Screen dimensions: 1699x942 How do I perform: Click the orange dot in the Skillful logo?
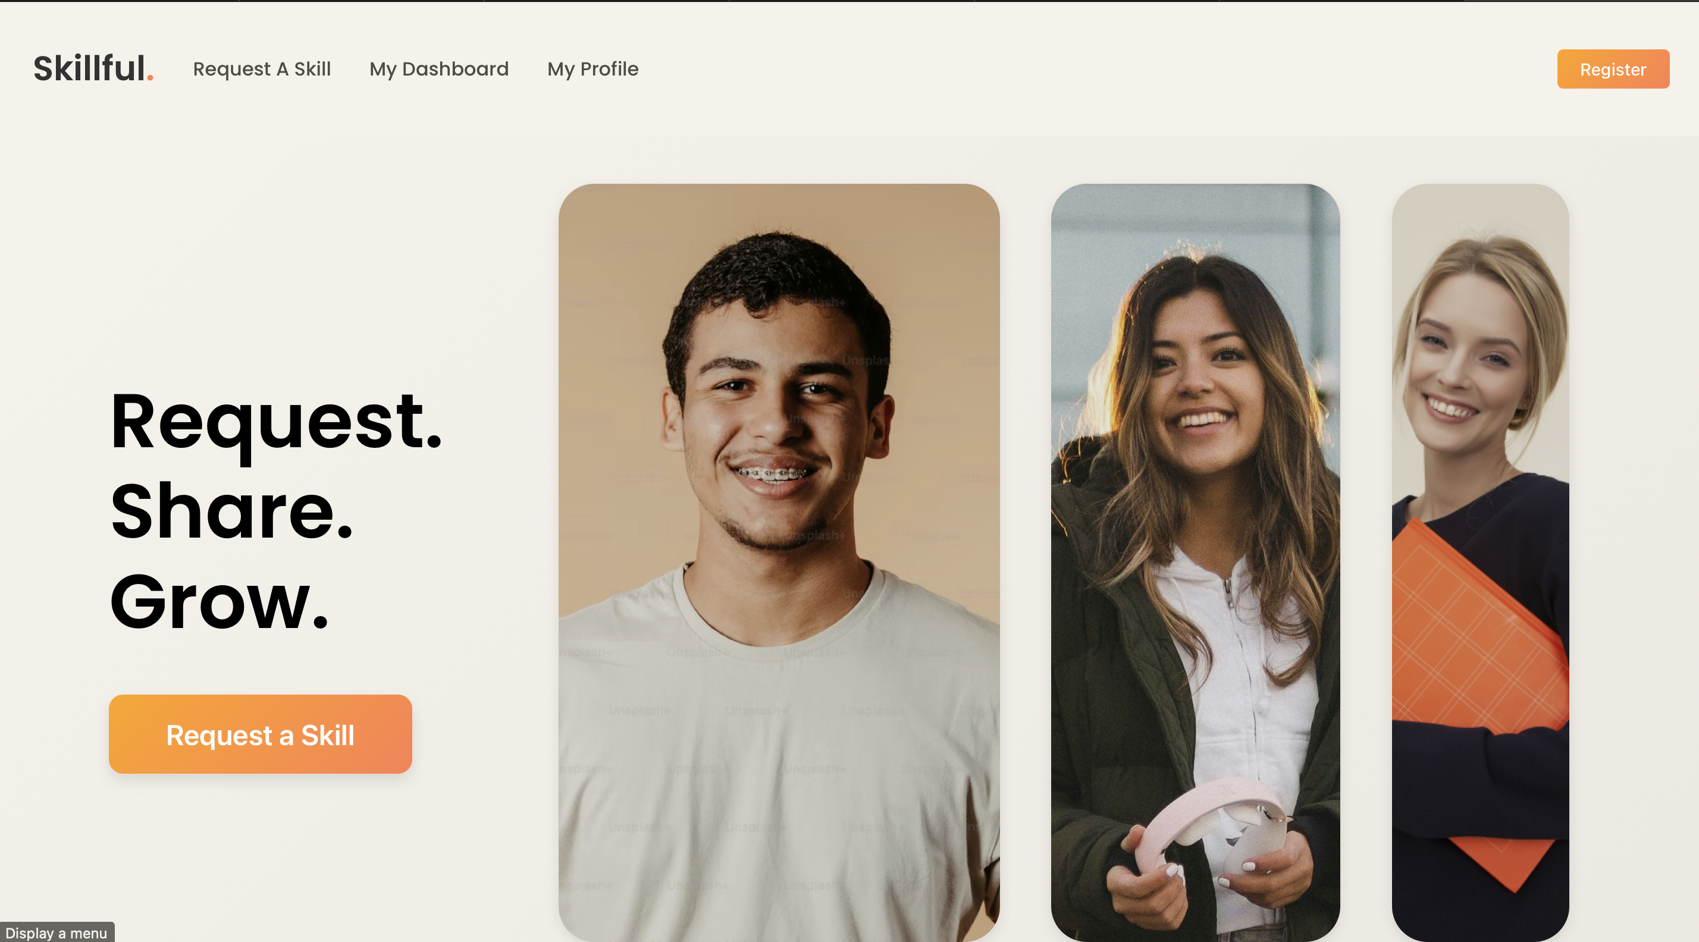[x=150, y=78]
